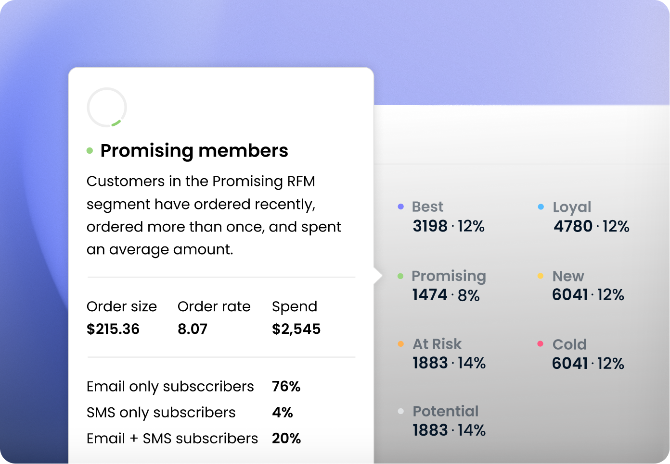670x464 pixels.
Task: Click the Promising members heading
Action: click(194, 151)
